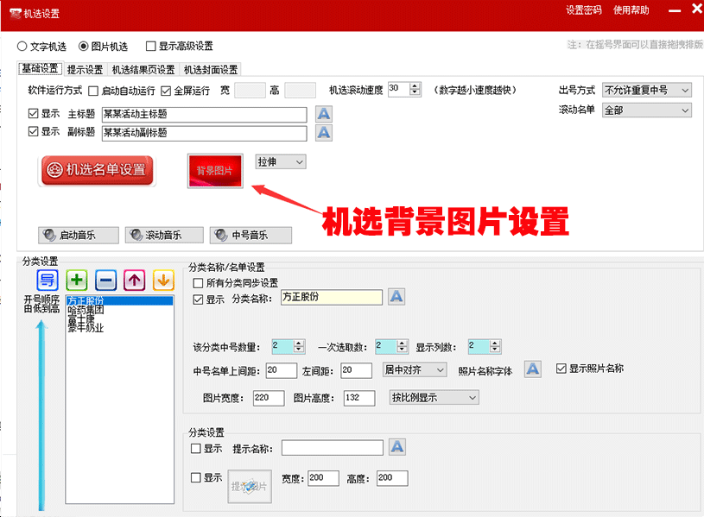Image resolution: width=704 pixels, height=517 pixels.
Task: Expand the 滚动名单 dropdown
Action: tap(647, 110)
